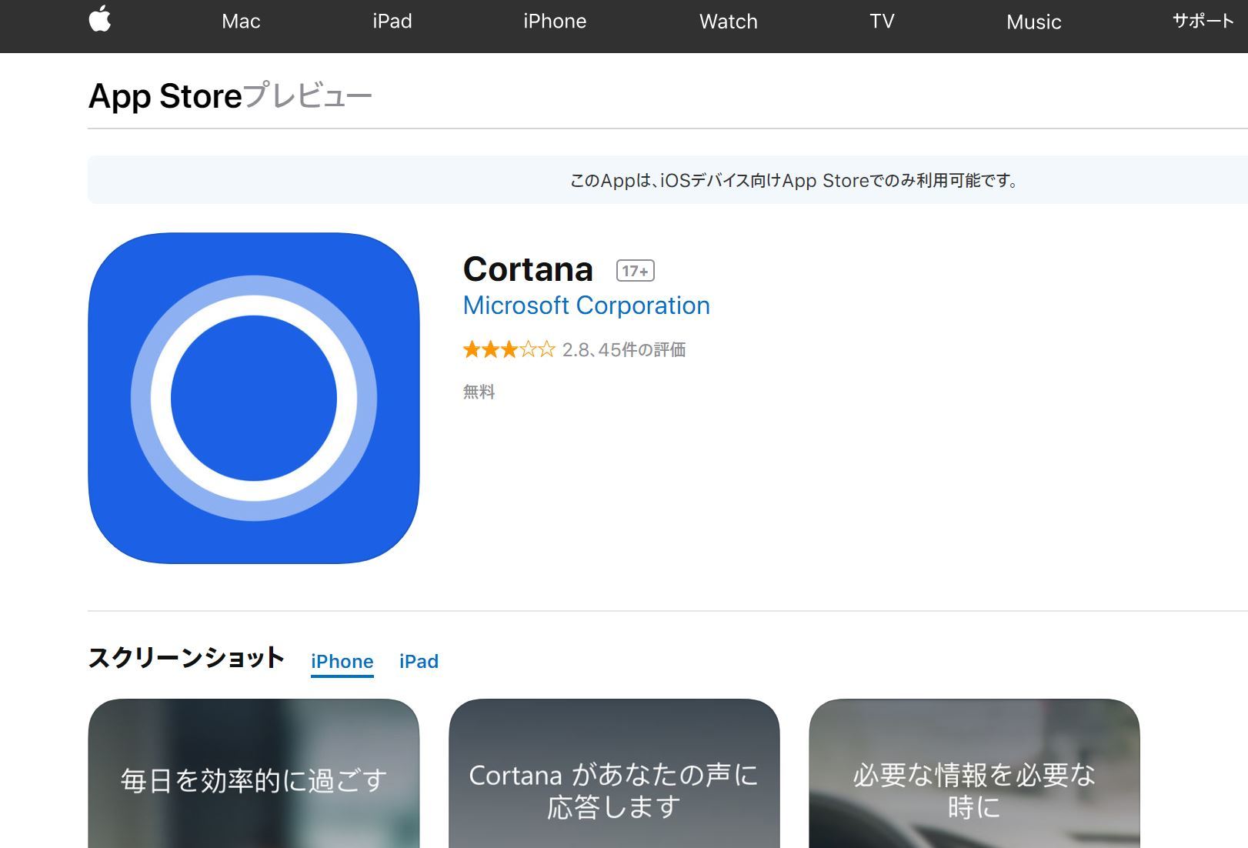This screenshot has height=848, width=1248.
Task: Click the Apple logo in the navigation bar
Action: 100,20
